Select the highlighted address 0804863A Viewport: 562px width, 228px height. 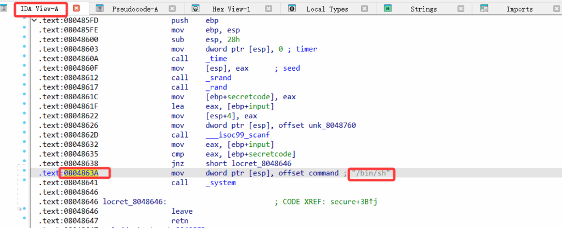[85, 173]
